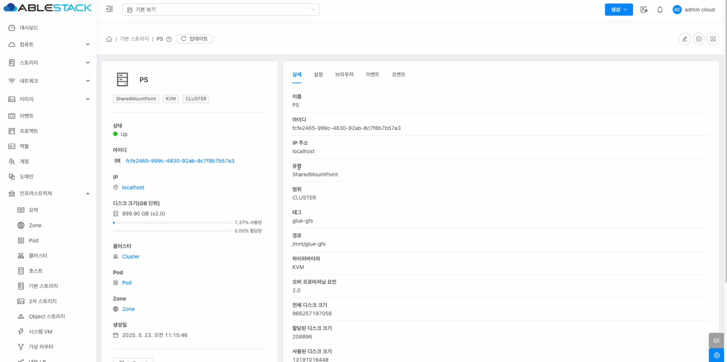Click the disk usage progress bar

pos(172,223)
